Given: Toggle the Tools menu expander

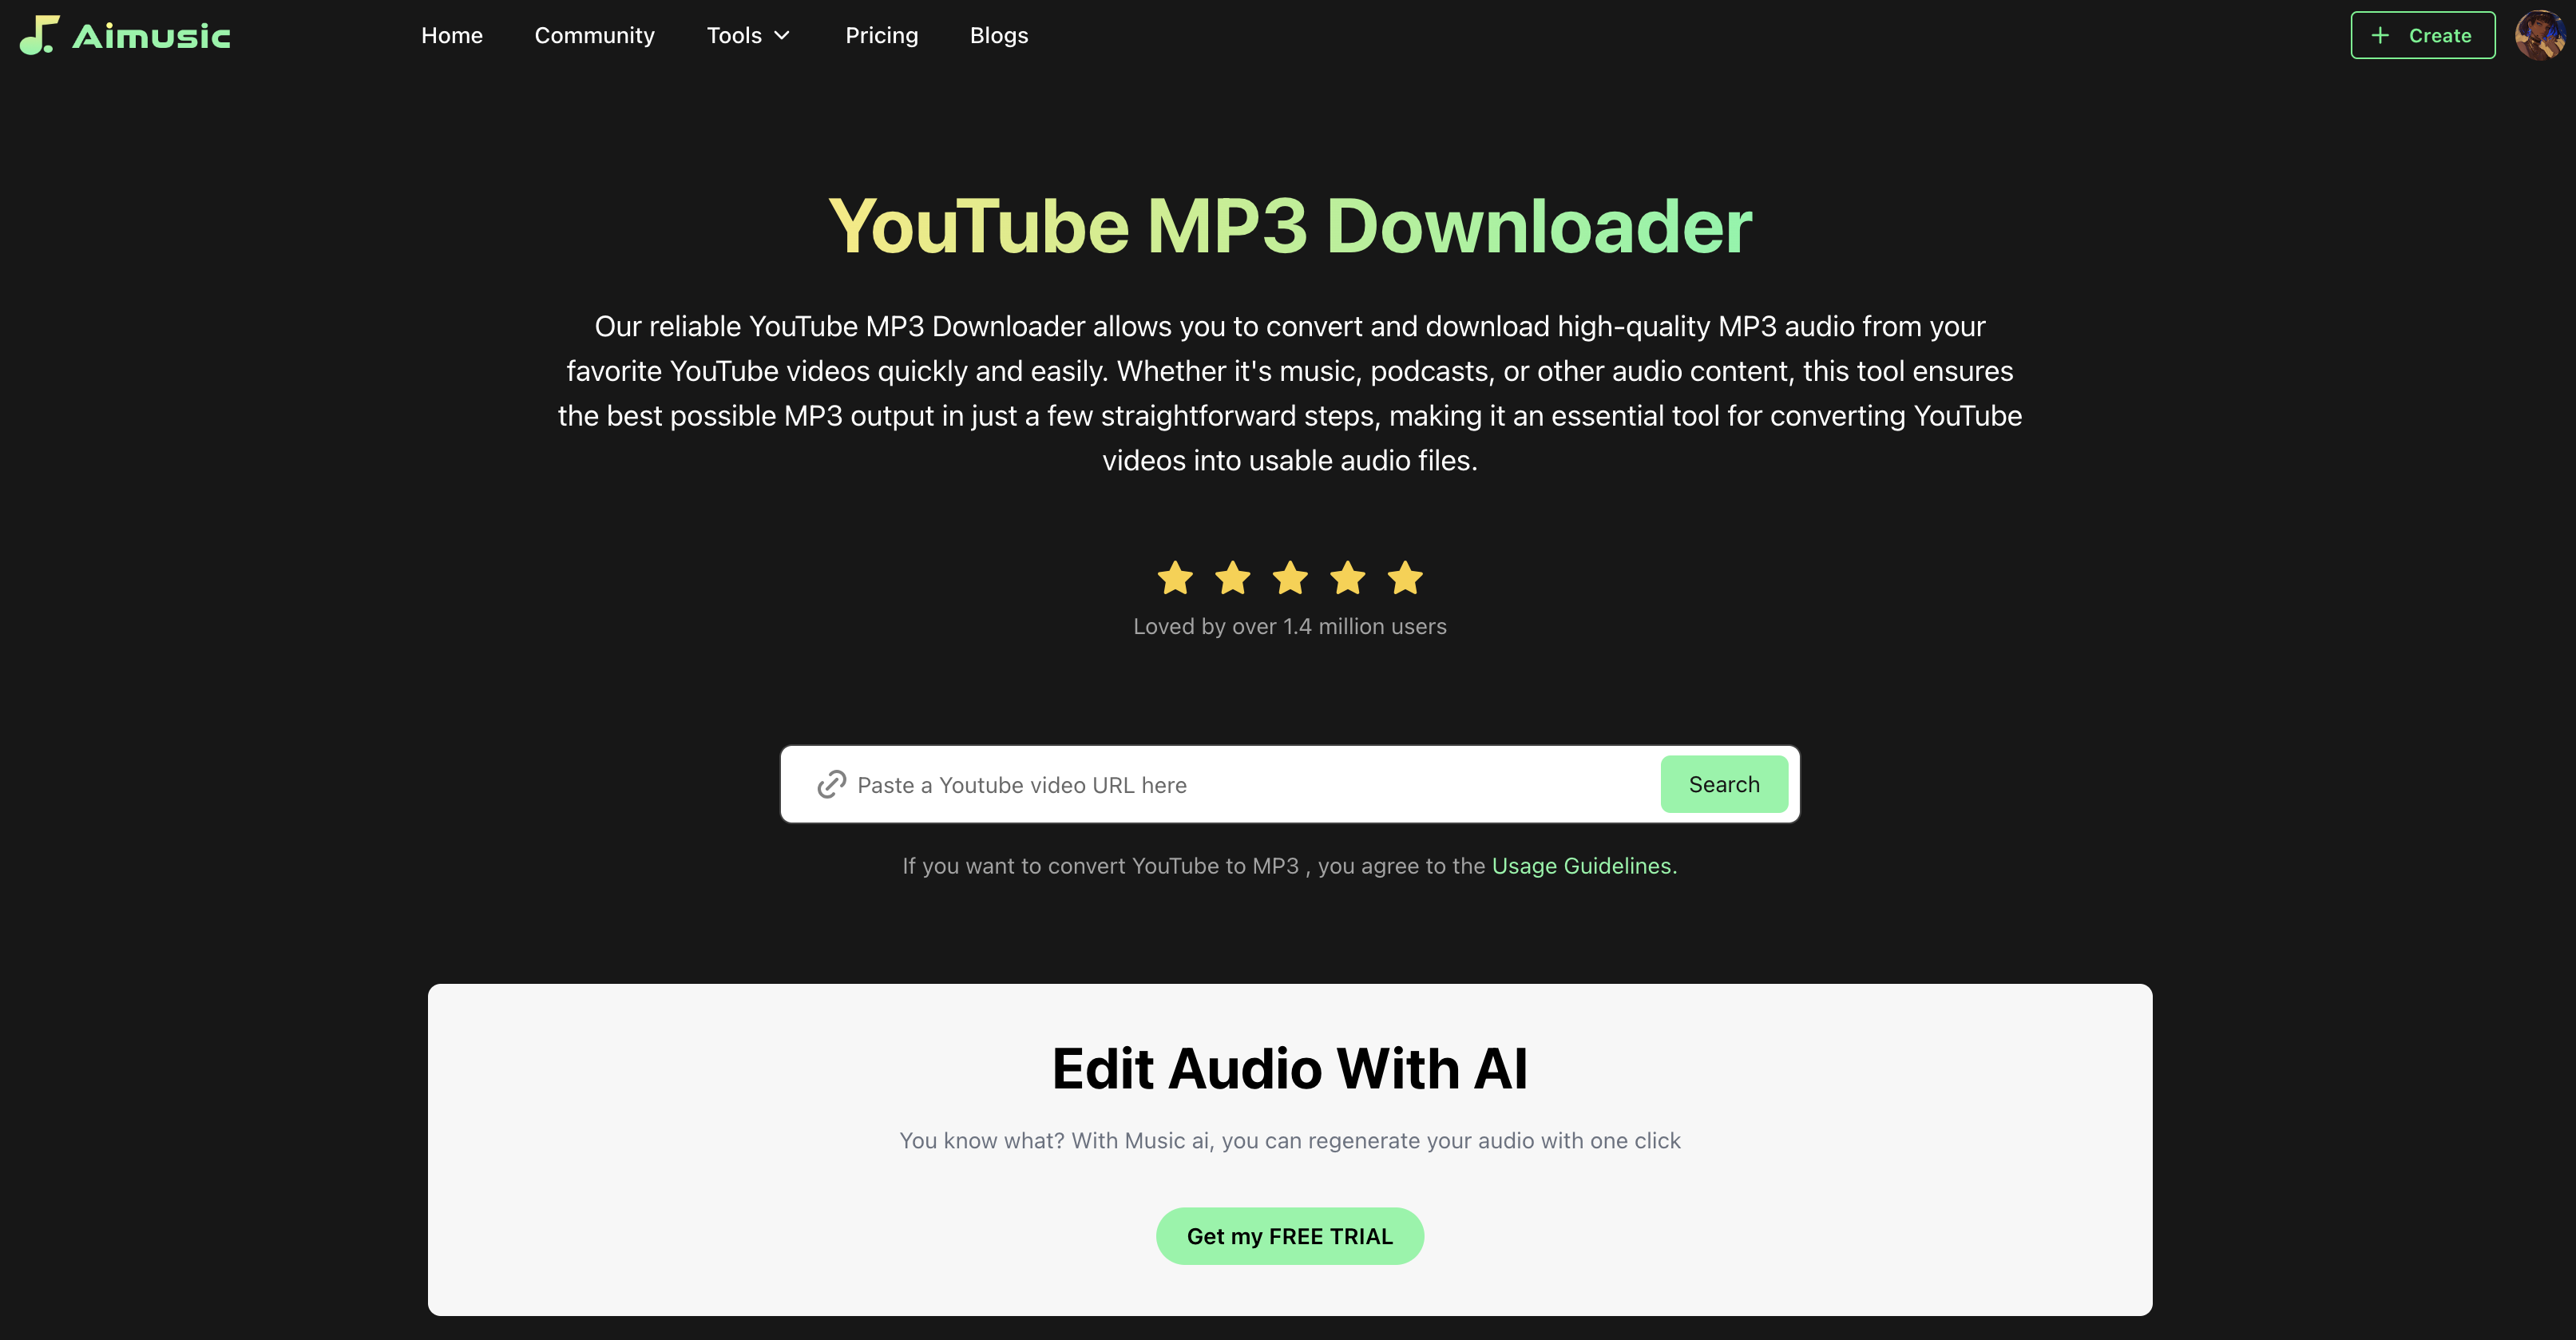Looking at the screenshot, I should click(x=782, y=34).
